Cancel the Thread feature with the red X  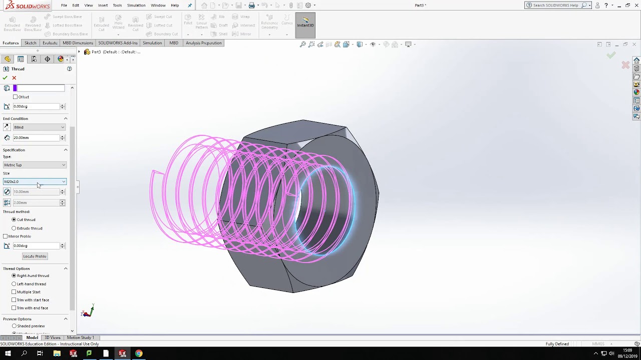(14, 78)
